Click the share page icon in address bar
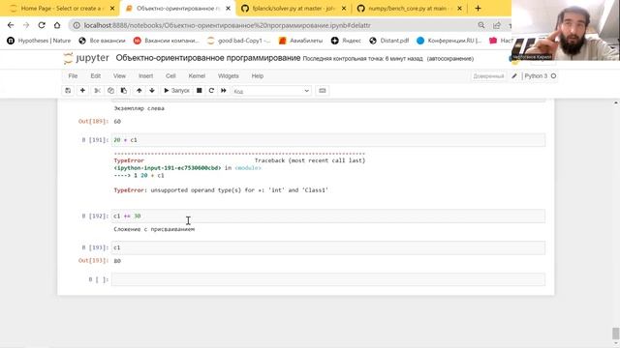Viewport: 620px width, 348px height. 497,25
